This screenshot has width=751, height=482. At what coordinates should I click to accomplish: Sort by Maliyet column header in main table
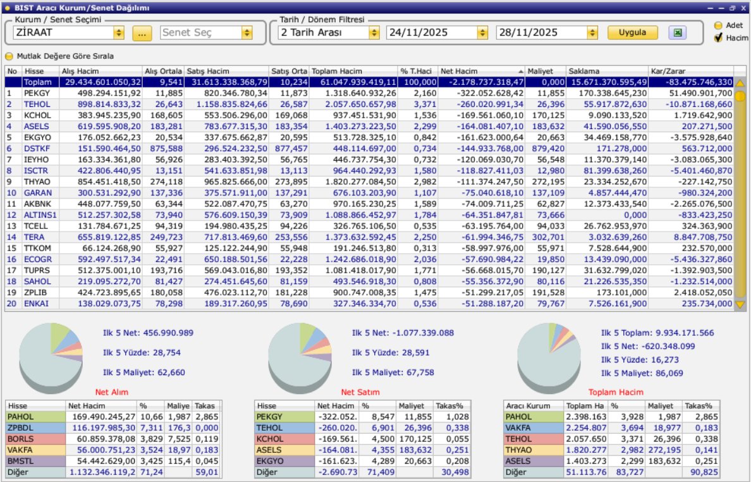click(x=546, y=71)
